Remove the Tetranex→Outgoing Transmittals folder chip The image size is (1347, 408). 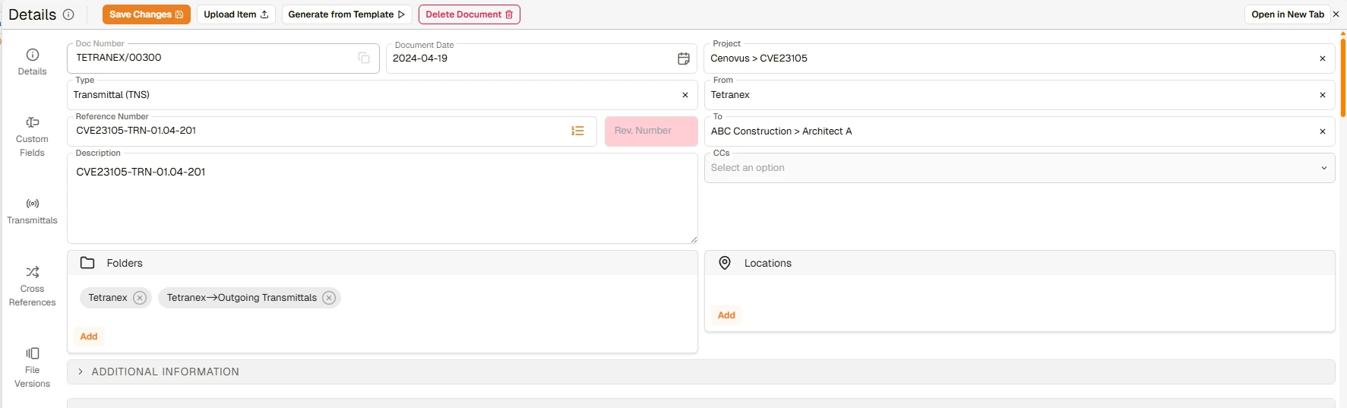(x=329, y=298)
